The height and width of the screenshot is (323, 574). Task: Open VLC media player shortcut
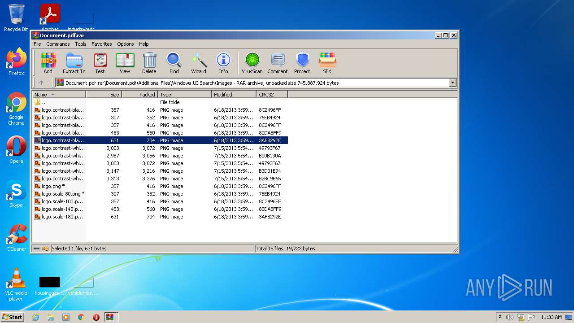tap(16, 284)
